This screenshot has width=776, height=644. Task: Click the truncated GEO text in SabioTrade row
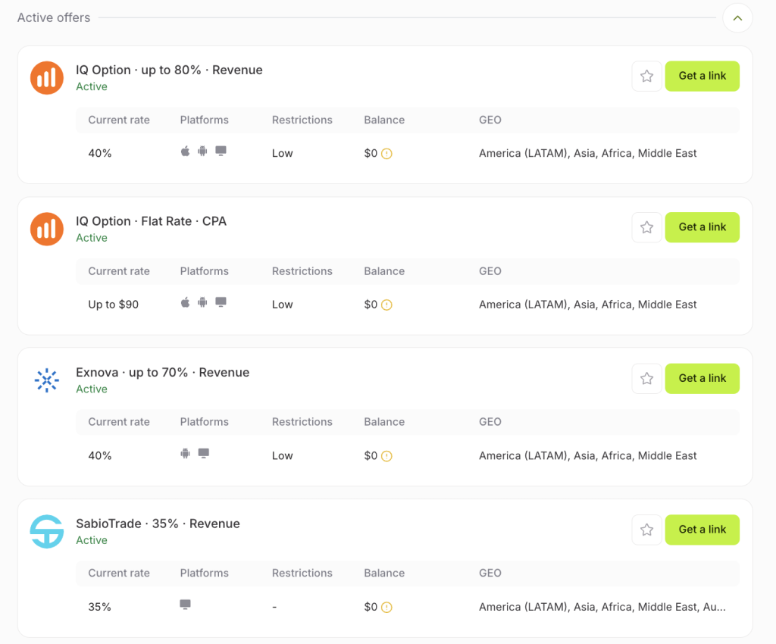click(602, 607)
